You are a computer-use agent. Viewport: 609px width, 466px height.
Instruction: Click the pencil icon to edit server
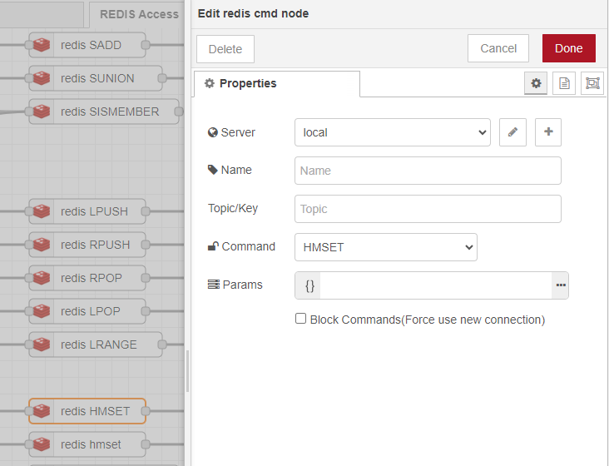[512, 132]
